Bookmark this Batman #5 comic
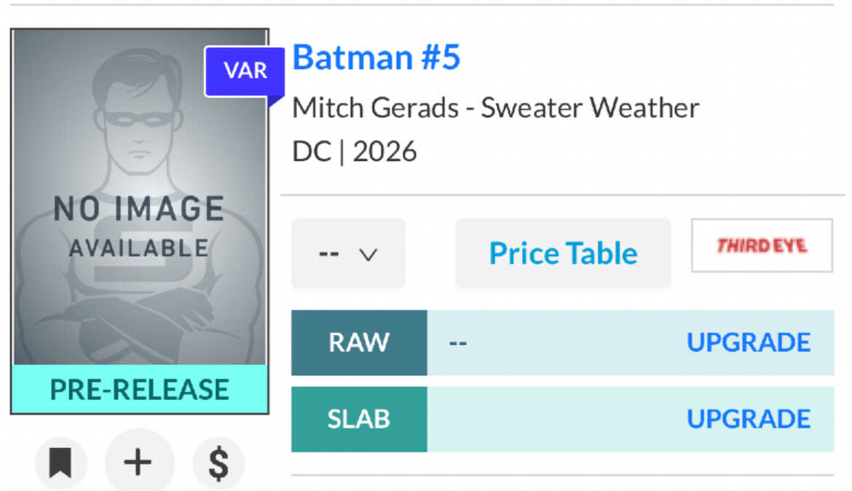Screen dimensions: 852x491 [x=60, y=463]
